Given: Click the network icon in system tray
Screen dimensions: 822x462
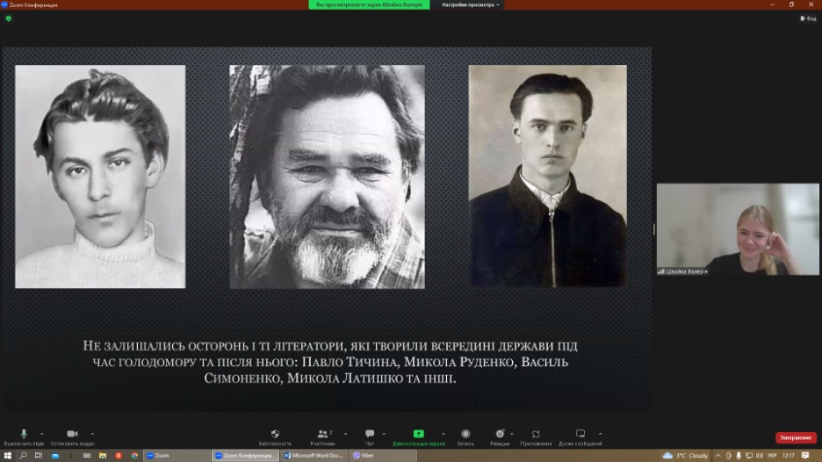Looking at the screenshot, I should 749,456.
